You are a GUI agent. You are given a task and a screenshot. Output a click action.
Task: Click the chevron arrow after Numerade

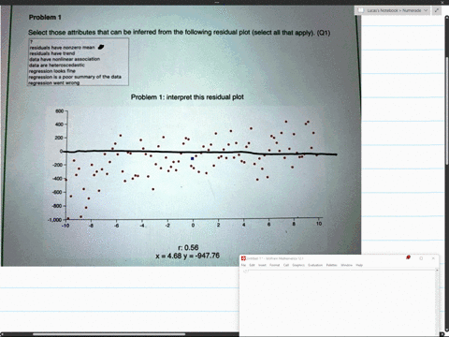click(x=426, y=10)
